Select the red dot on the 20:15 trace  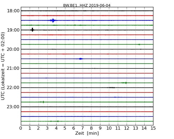pos(108,54)
